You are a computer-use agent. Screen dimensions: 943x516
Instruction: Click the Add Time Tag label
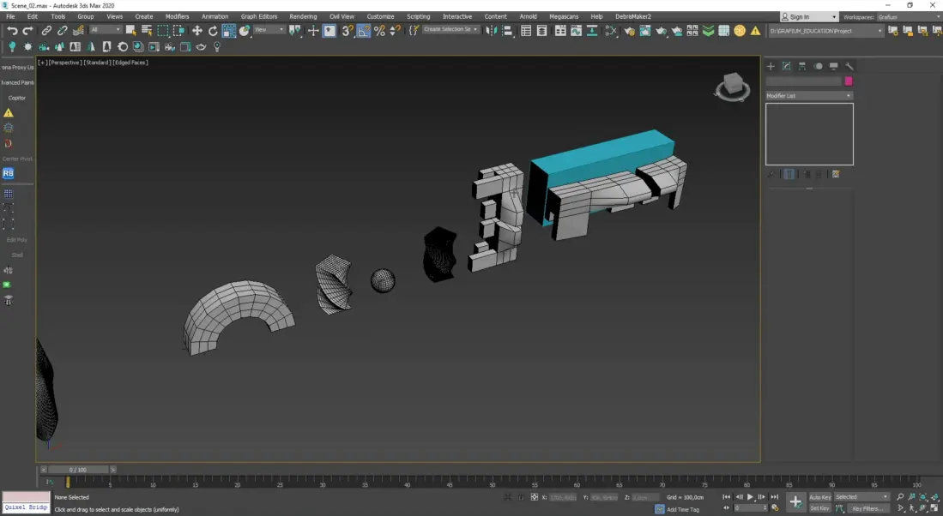pyautogui.click(x=683, y=509)
